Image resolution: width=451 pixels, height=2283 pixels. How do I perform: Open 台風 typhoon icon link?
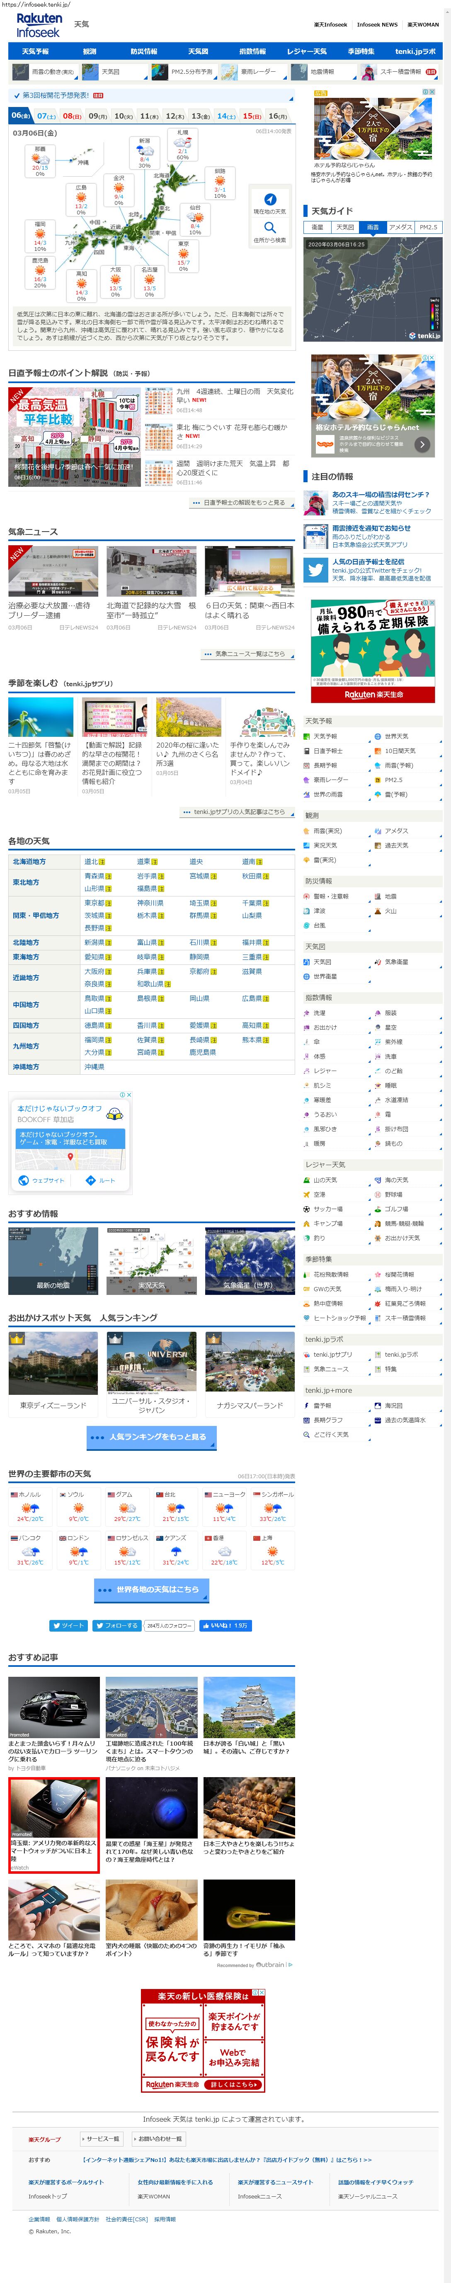pyautogui.click(x=308, y=925)
